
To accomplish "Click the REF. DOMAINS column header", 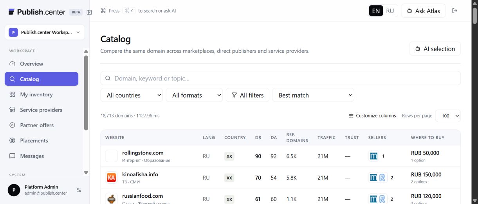I will 297,138.
